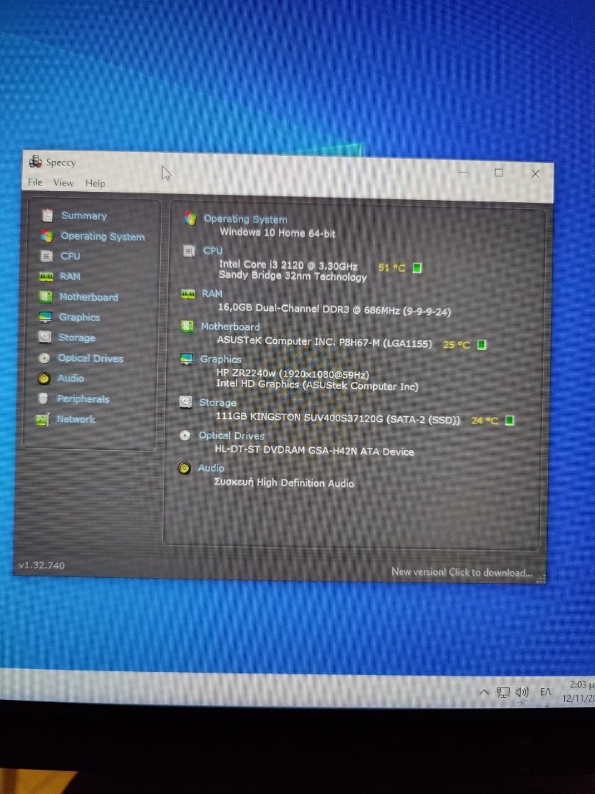Viewport: 595px width, 794px height.
Task: Select Storage in the sidebar
Action: (77, 337)
